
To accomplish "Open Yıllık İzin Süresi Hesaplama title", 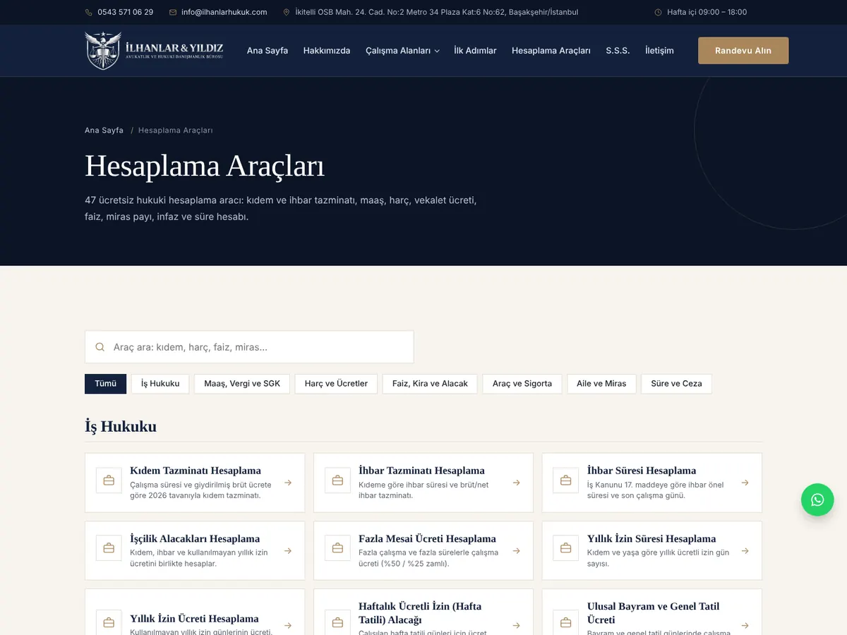I will (651, 539).
